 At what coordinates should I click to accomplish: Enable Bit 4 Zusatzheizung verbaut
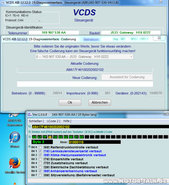[x=40, y=163]
